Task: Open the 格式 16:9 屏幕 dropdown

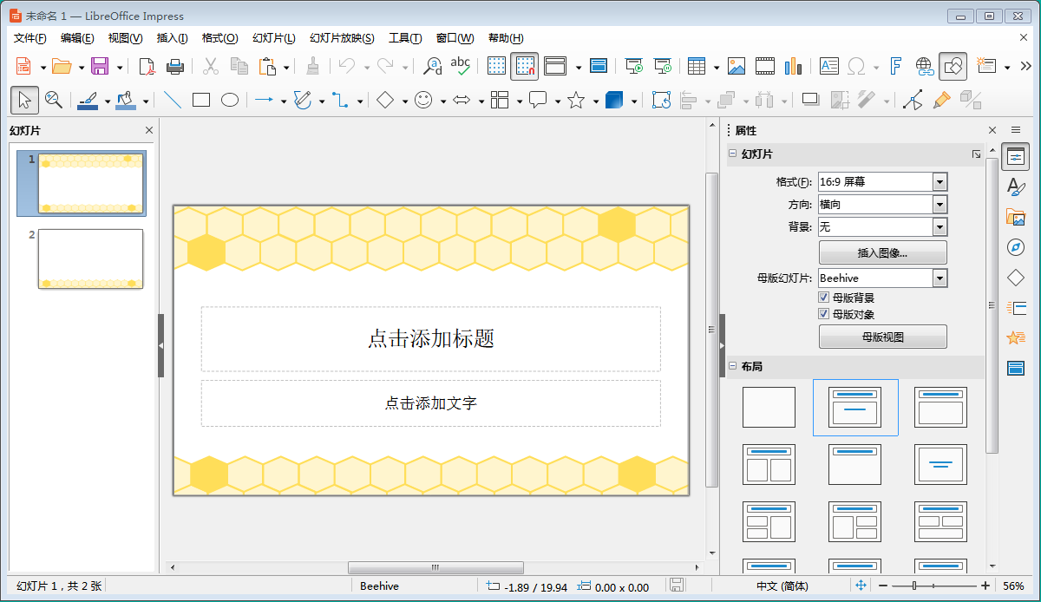Action: tap(940, 182)
